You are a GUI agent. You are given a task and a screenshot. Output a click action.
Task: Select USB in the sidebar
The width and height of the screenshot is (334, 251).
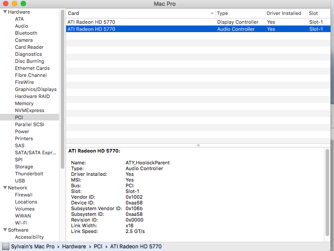click(x=20, y=181)
